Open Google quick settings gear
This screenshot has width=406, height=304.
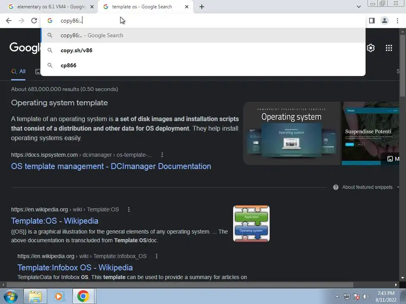[371, 48]
